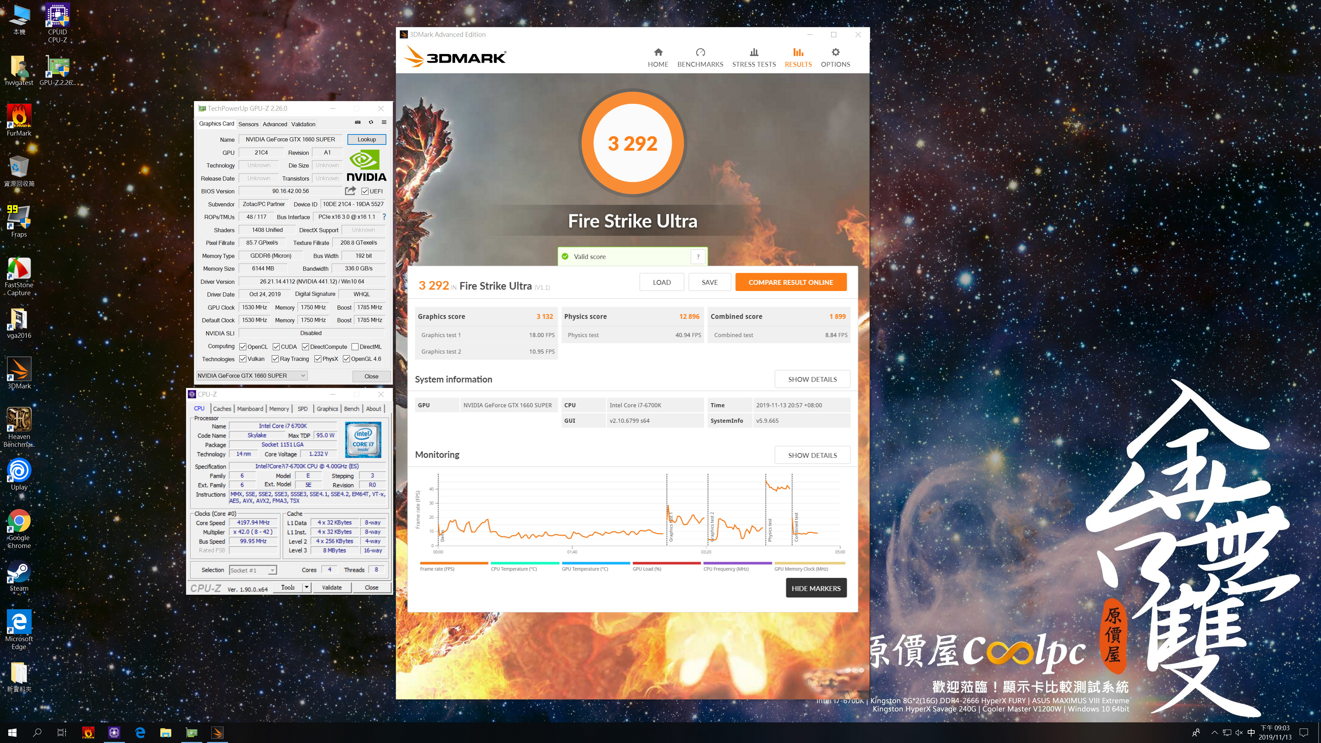The height and width of the screenshot is (743, 1321).
Task: Open the CPUID CPU-Z desktop shortcut
Action: click(x=57, y=23)
